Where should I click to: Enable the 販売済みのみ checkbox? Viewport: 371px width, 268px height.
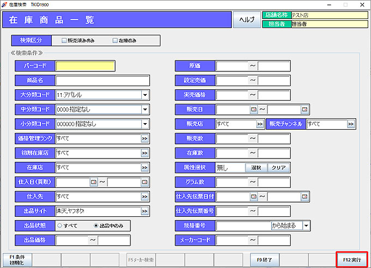[x=64, y=40]
